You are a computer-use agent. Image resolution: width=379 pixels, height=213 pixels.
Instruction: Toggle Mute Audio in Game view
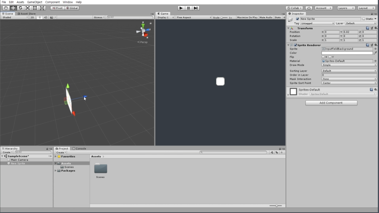pyautogui.click(x=266, y=17)
